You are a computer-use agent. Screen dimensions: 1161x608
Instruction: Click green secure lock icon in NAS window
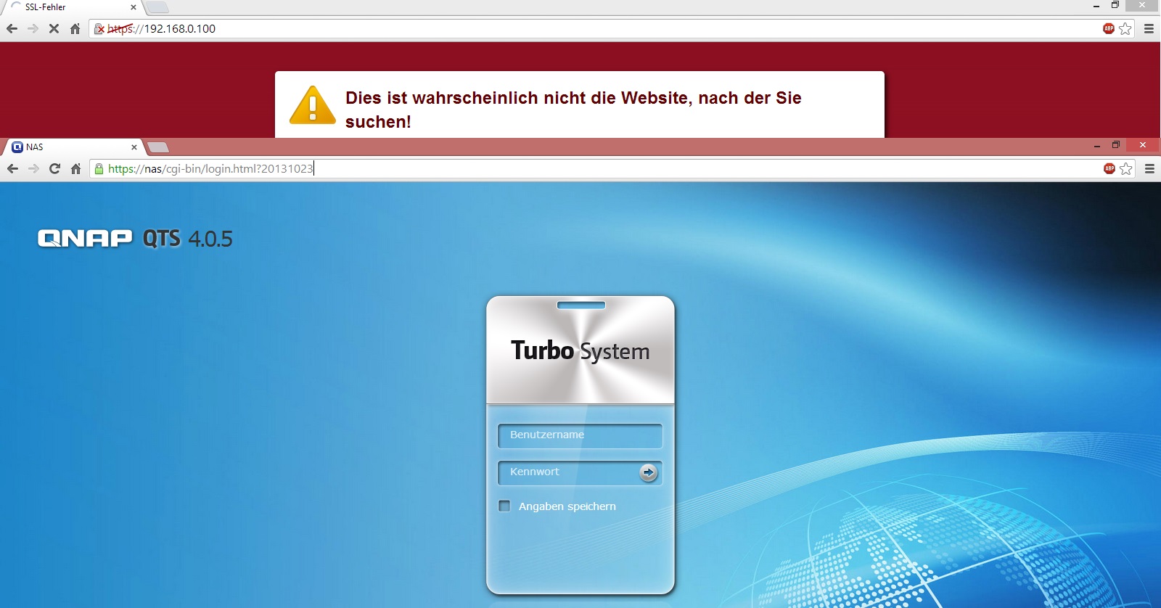pos(99,169)
